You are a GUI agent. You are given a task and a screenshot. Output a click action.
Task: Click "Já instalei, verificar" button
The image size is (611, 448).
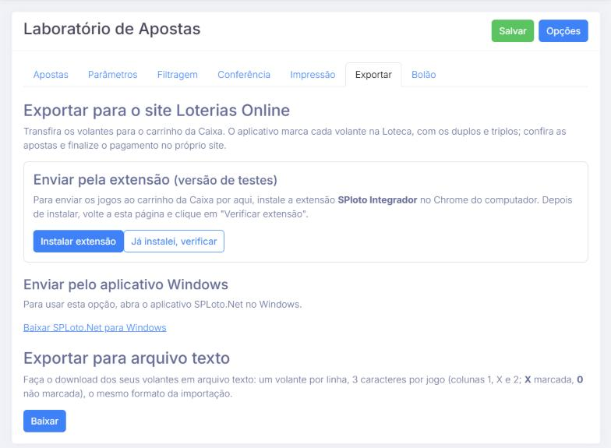pos(174,242)
